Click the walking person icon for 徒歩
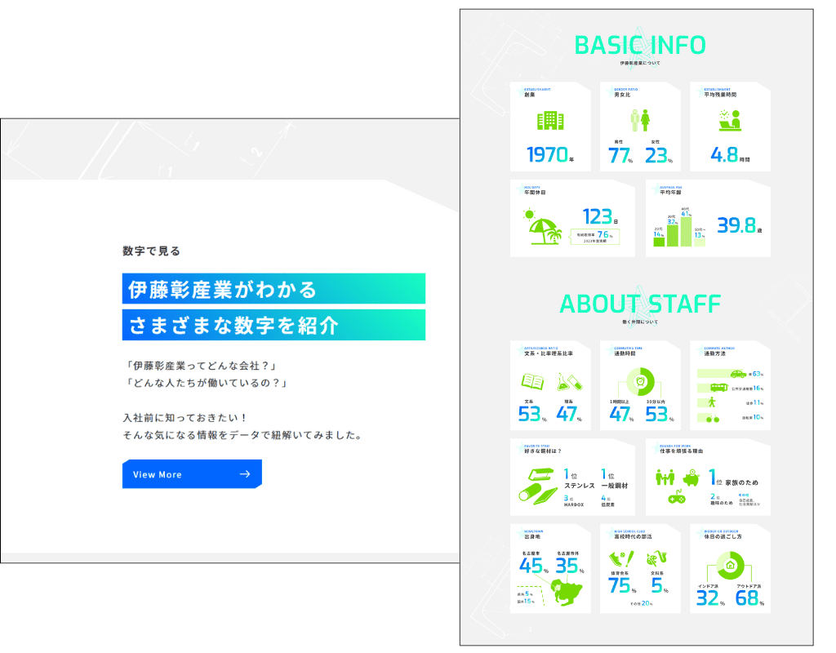Viewport: 836px width, 653px height. coord(712,402)
